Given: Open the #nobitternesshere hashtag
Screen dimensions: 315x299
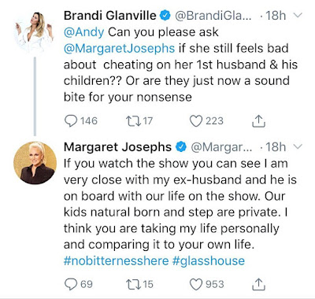Looking at the screenshot, I should pyautogui.click(x=116, y=260).
